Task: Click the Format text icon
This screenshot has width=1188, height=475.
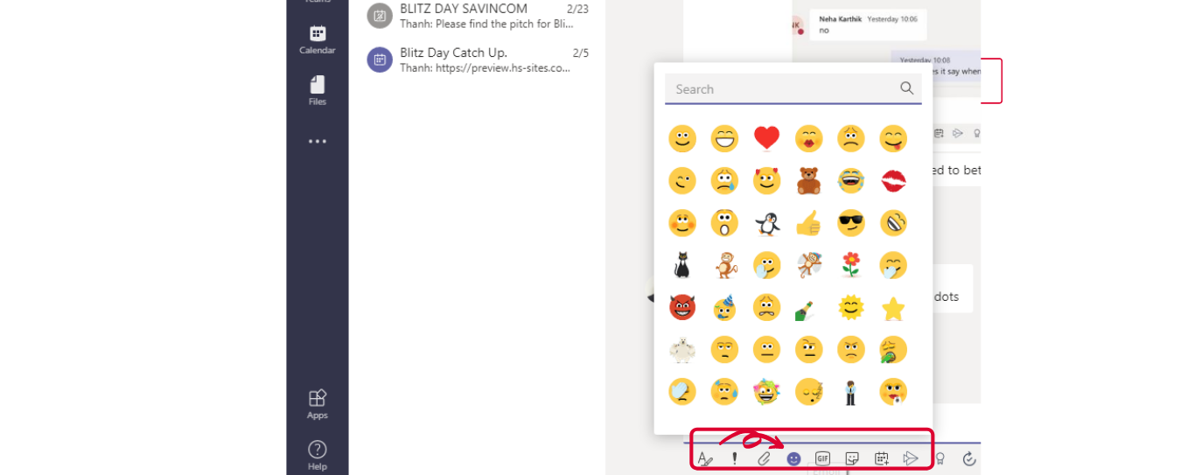Action: coord(705,458)
